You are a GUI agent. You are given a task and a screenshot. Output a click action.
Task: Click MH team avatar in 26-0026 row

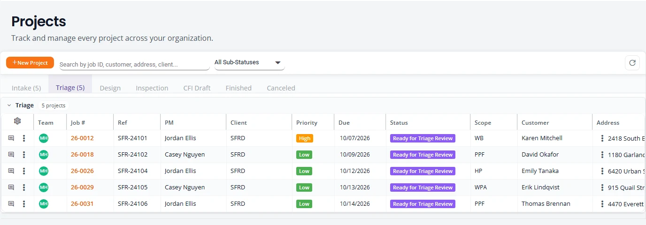click(x=44, y=171)
